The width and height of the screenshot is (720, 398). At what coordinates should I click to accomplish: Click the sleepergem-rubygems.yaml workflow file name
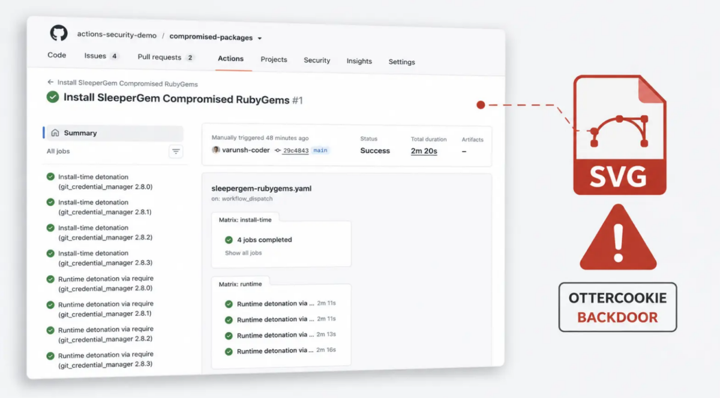tap(262, 188)
